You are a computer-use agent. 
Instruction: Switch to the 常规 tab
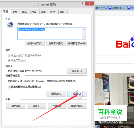pyautogui.click(x=7, y=11)
